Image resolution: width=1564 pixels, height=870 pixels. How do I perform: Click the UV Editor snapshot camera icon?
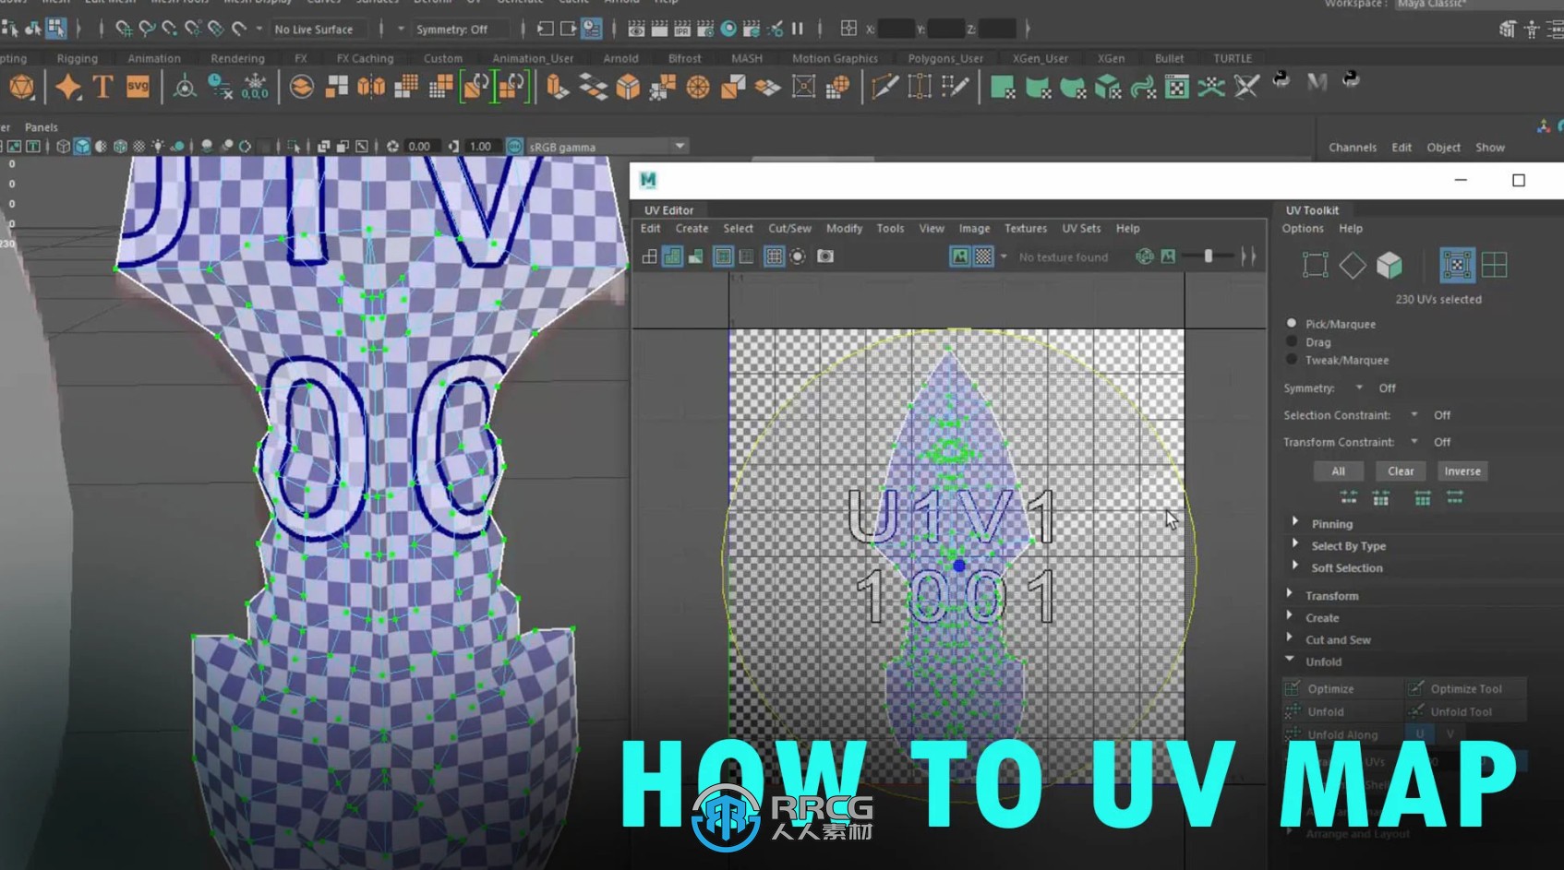[x=825, y=256]
